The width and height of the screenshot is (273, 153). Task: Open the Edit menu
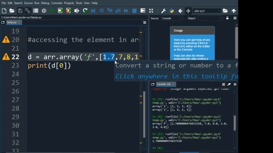click(x=10, y=3)
